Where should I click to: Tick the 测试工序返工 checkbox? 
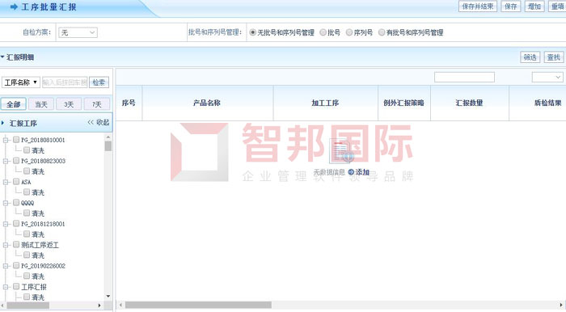16,244
